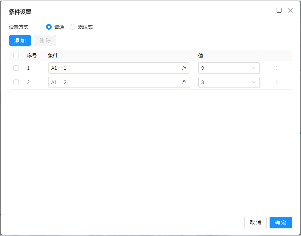Check the select-all checkbox in table header
Viewport: 301px width, 236px height.
16,55
